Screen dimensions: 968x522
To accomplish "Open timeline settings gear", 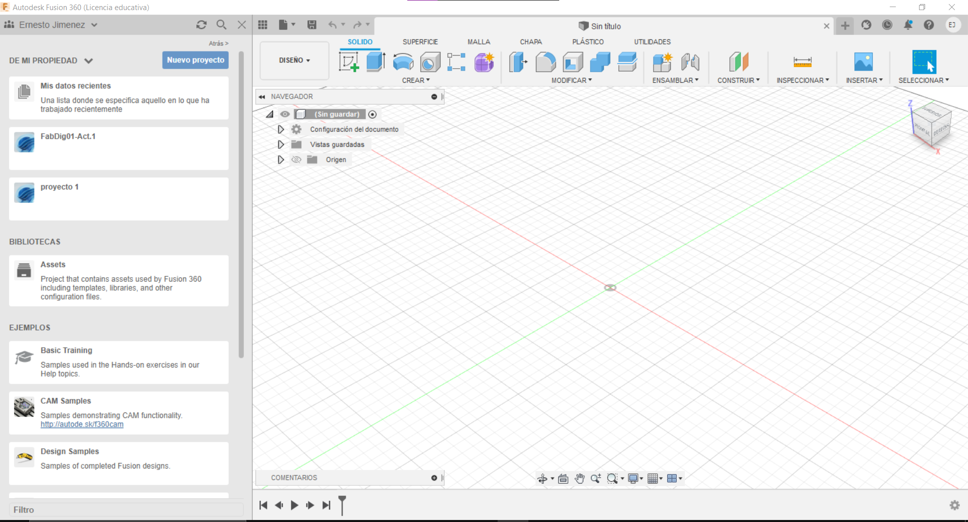I will 954,505.
